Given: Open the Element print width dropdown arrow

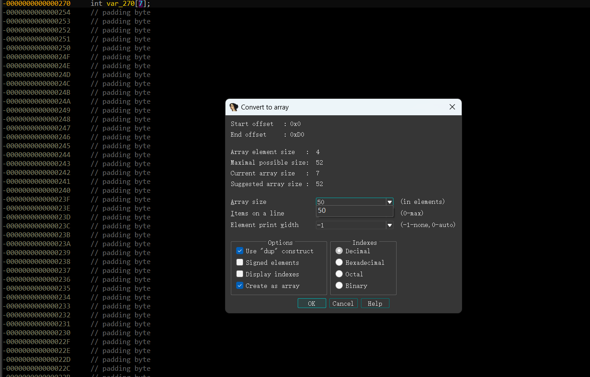Looking at the screenshot, I should tap(389, 225).
